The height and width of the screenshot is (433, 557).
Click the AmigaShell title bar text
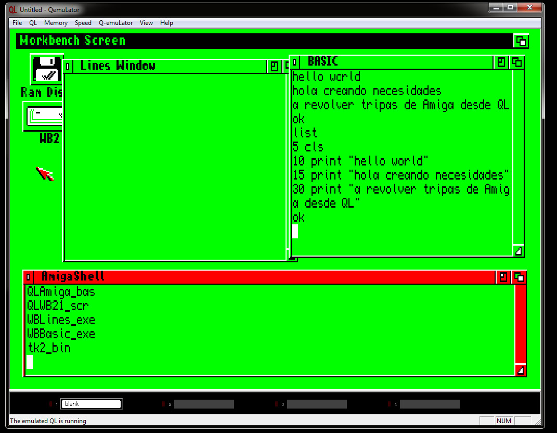pos(73,276)
